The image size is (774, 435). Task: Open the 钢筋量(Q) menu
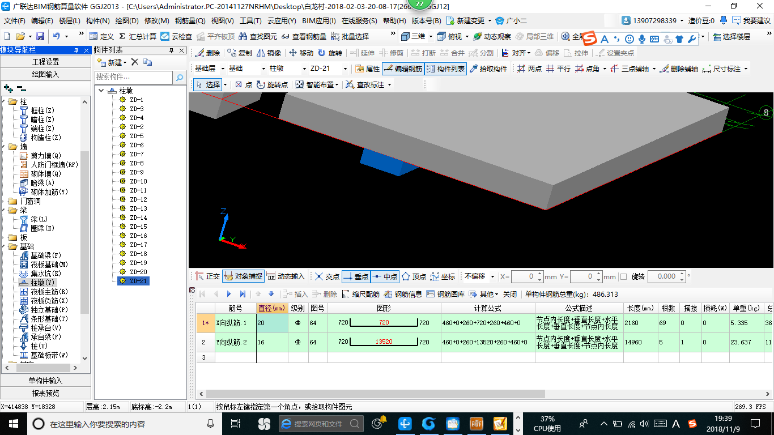tap(190, 21)
